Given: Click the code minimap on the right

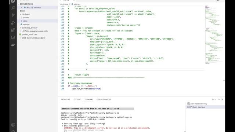Looking at the screenshot, I should pos(214,35).
